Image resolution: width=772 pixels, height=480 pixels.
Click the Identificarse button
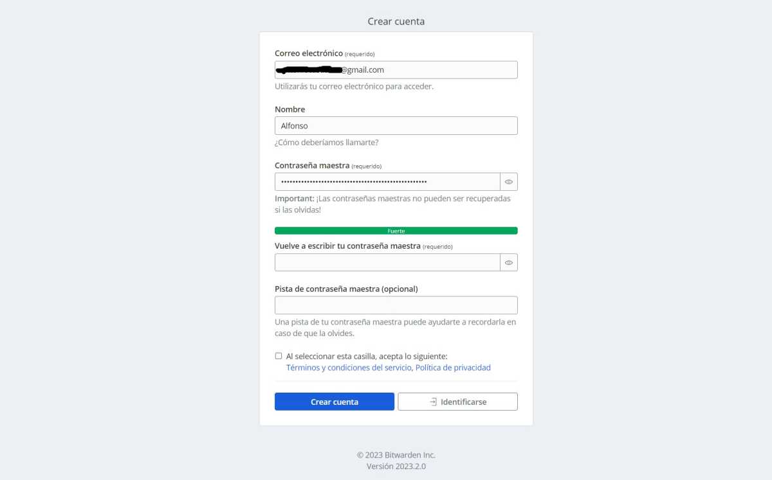[458, 402]
